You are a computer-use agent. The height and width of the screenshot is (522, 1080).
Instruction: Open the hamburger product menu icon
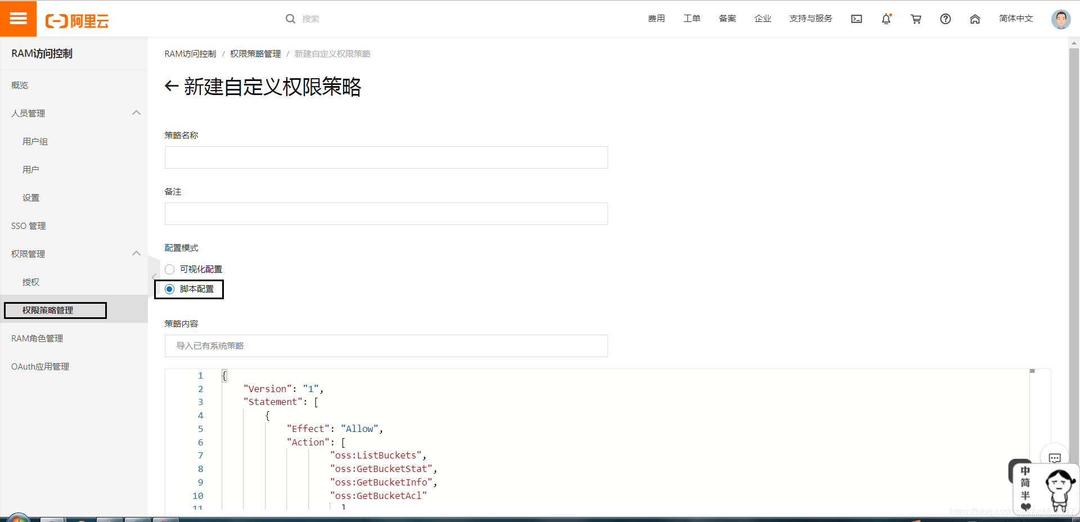pyautogui.click(x=19, y=19)
